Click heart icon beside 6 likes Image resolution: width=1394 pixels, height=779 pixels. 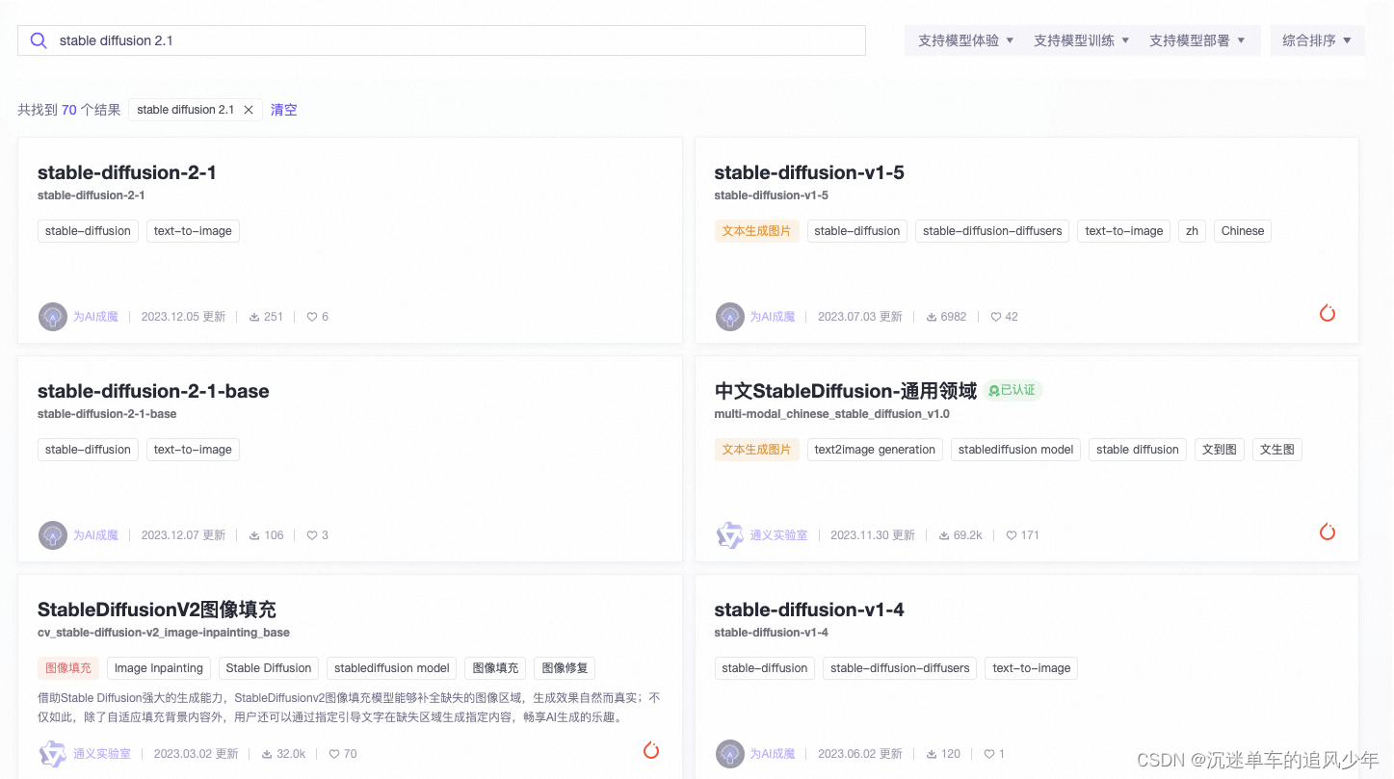coord(312,317)
